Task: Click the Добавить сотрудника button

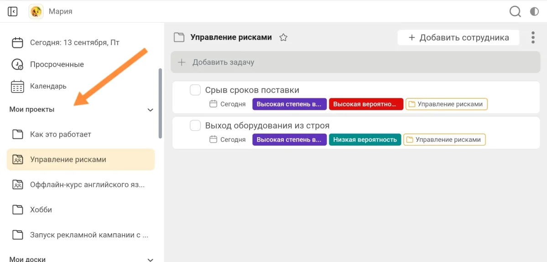Action: tap(458, 37)
